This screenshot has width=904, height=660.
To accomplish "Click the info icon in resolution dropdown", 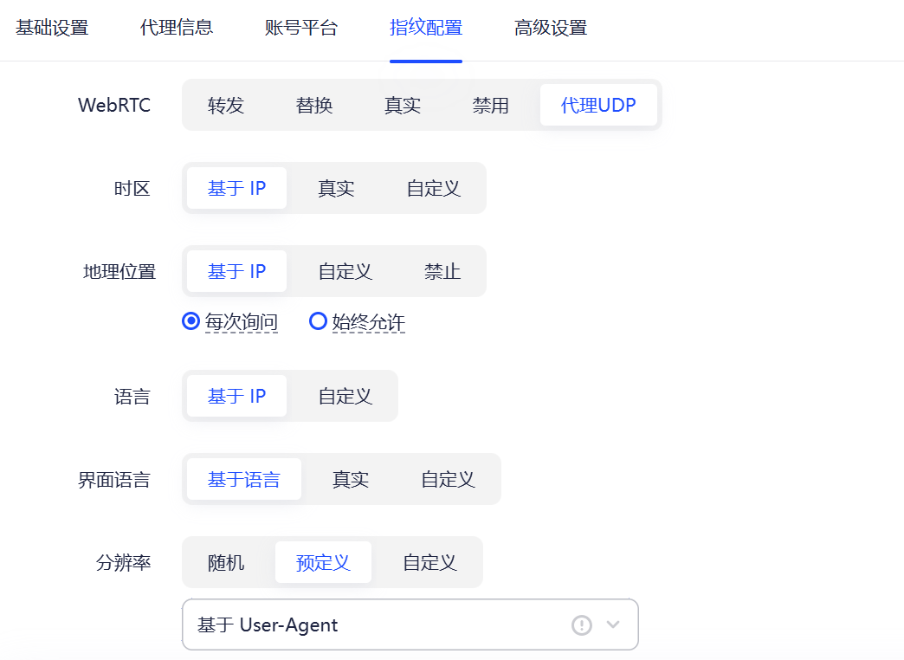I will 582,624.
